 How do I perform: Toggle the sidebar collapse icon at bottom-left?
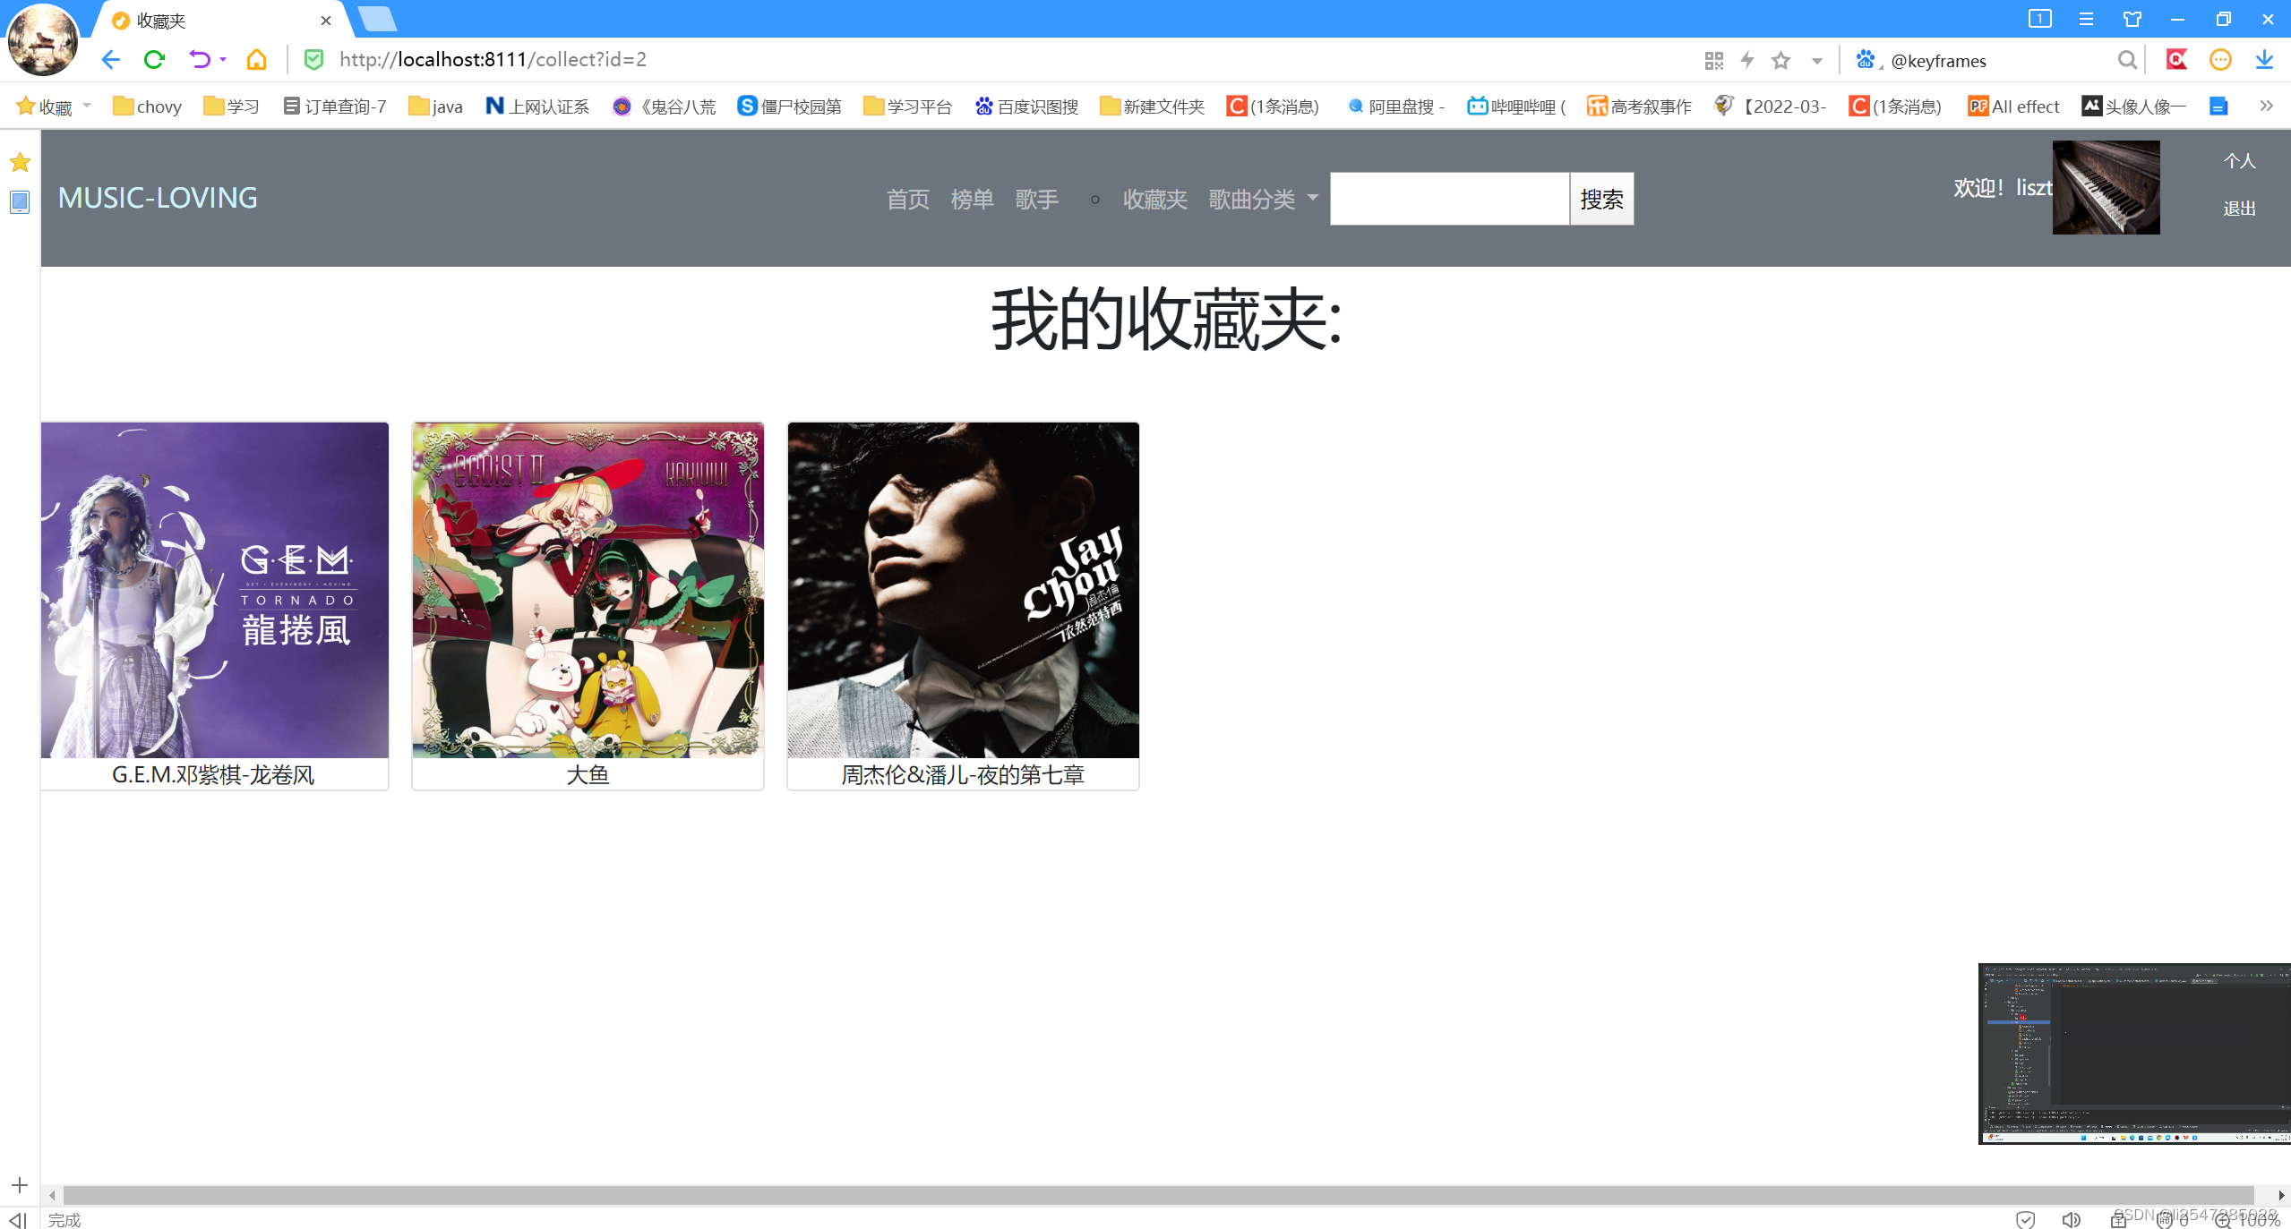(18, 1219)
